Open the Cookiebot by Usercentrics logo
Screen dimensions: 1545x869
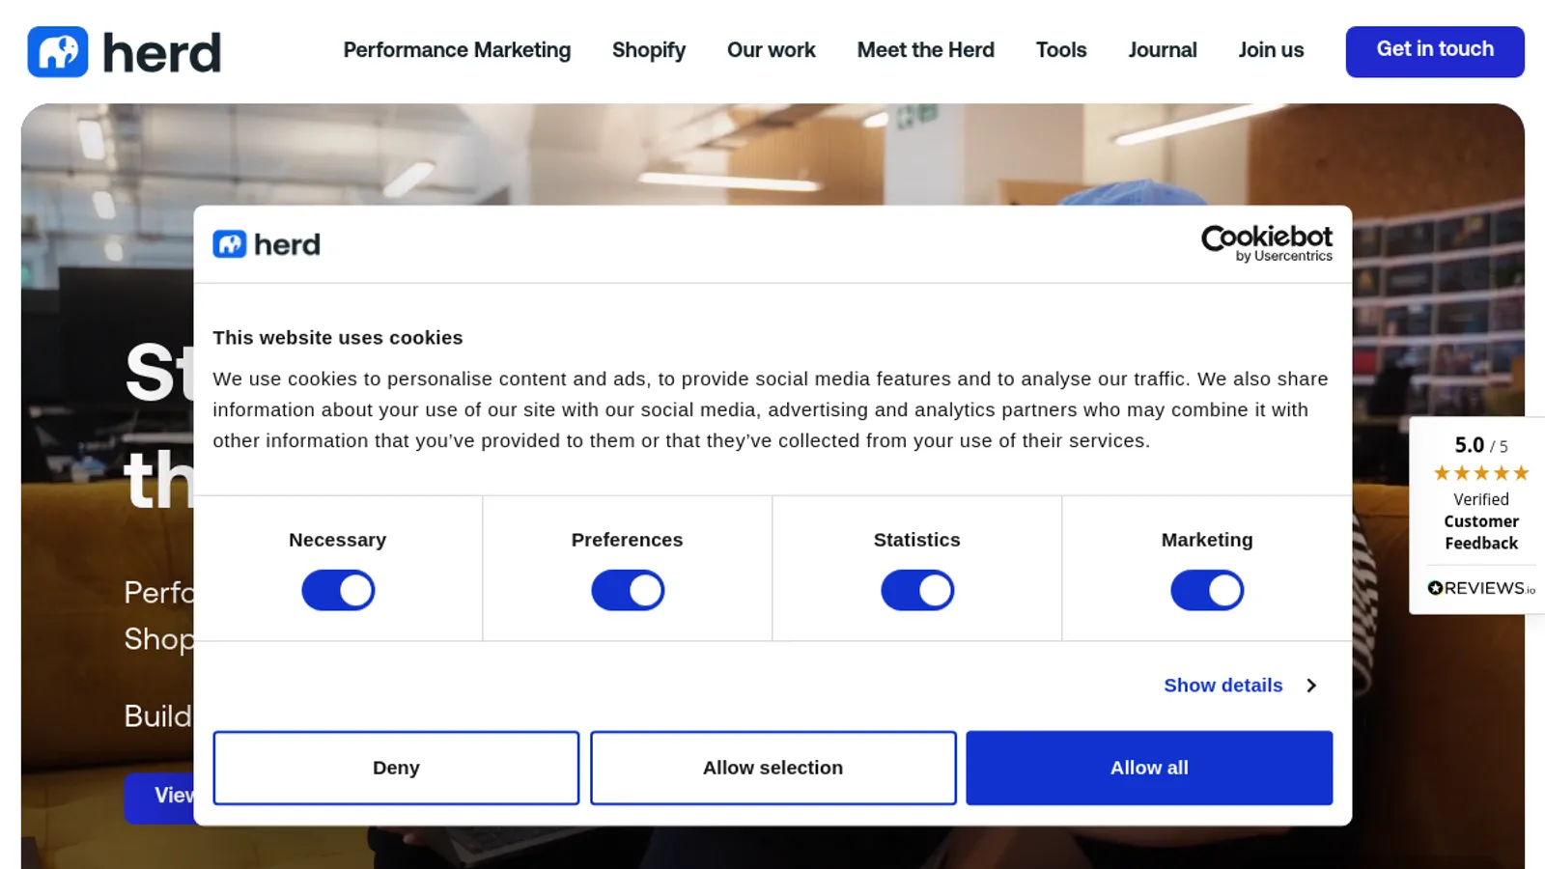(x=1266, y=243)
